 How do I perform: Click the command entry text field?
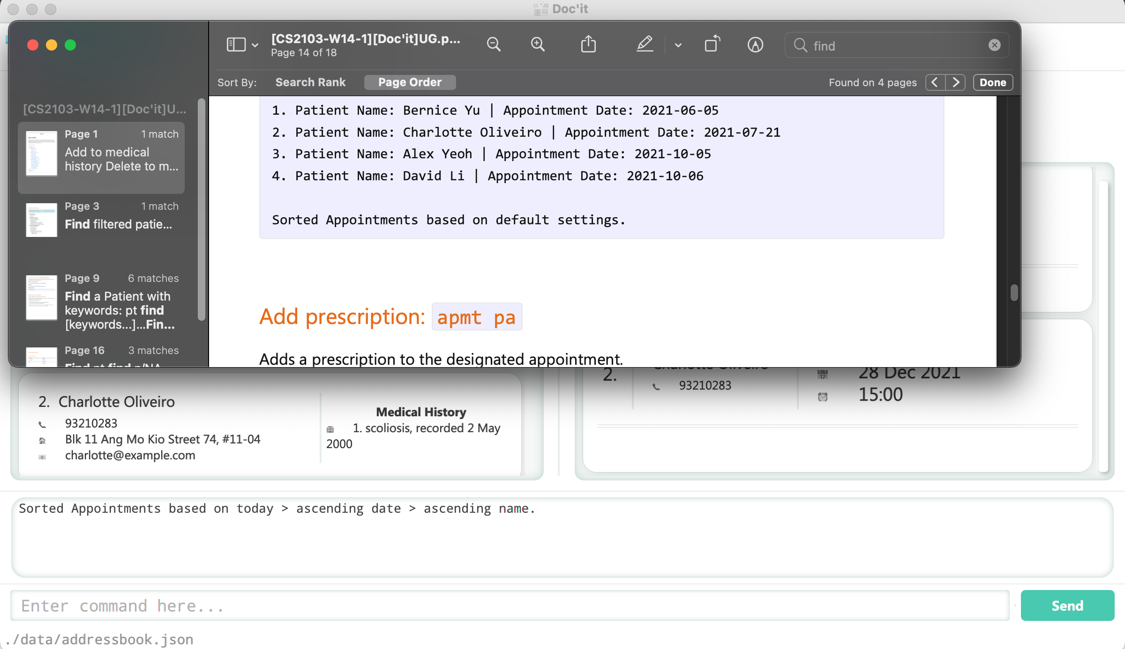point(510,605)
